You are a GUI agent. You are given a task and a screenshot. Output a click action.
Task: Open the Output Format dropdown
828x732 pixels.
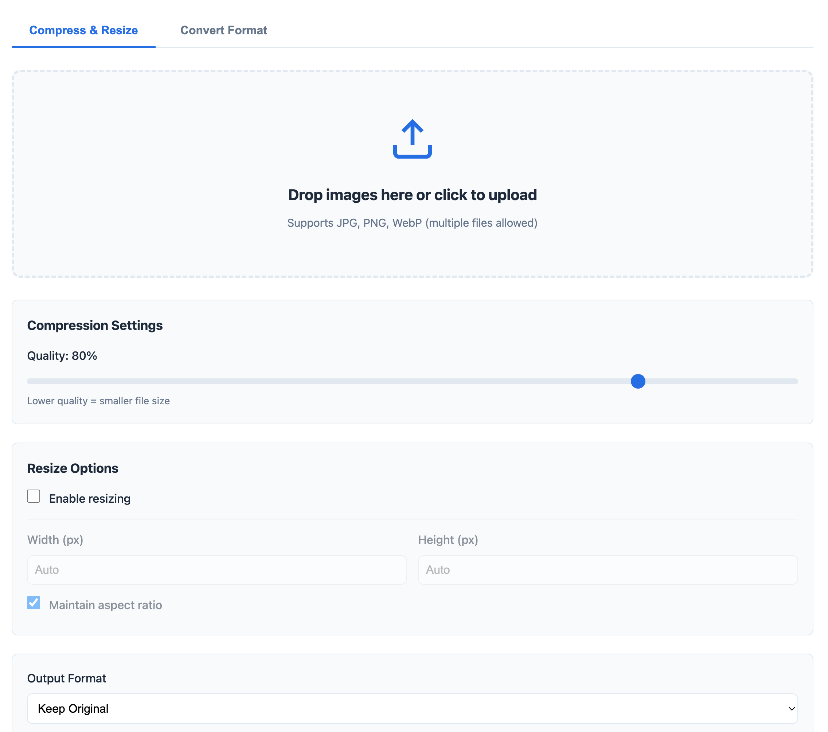pyautogui.click(x=412, y=709)
